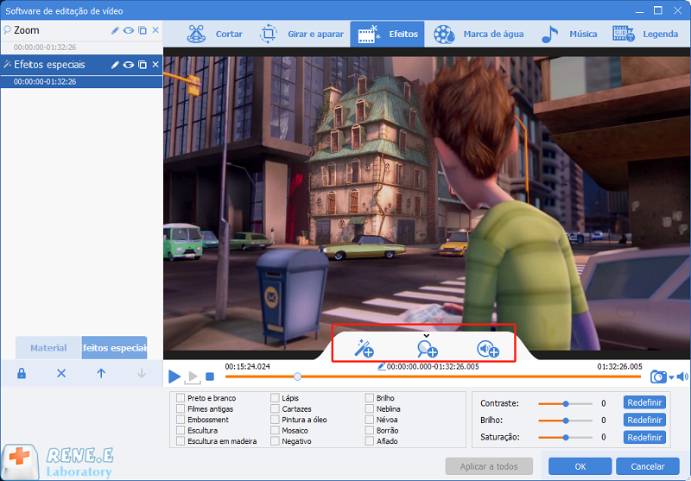Enable the Cartazes effect
Image resolution: width=691 pixels, height=481 pixels.
tap(275, 408)
